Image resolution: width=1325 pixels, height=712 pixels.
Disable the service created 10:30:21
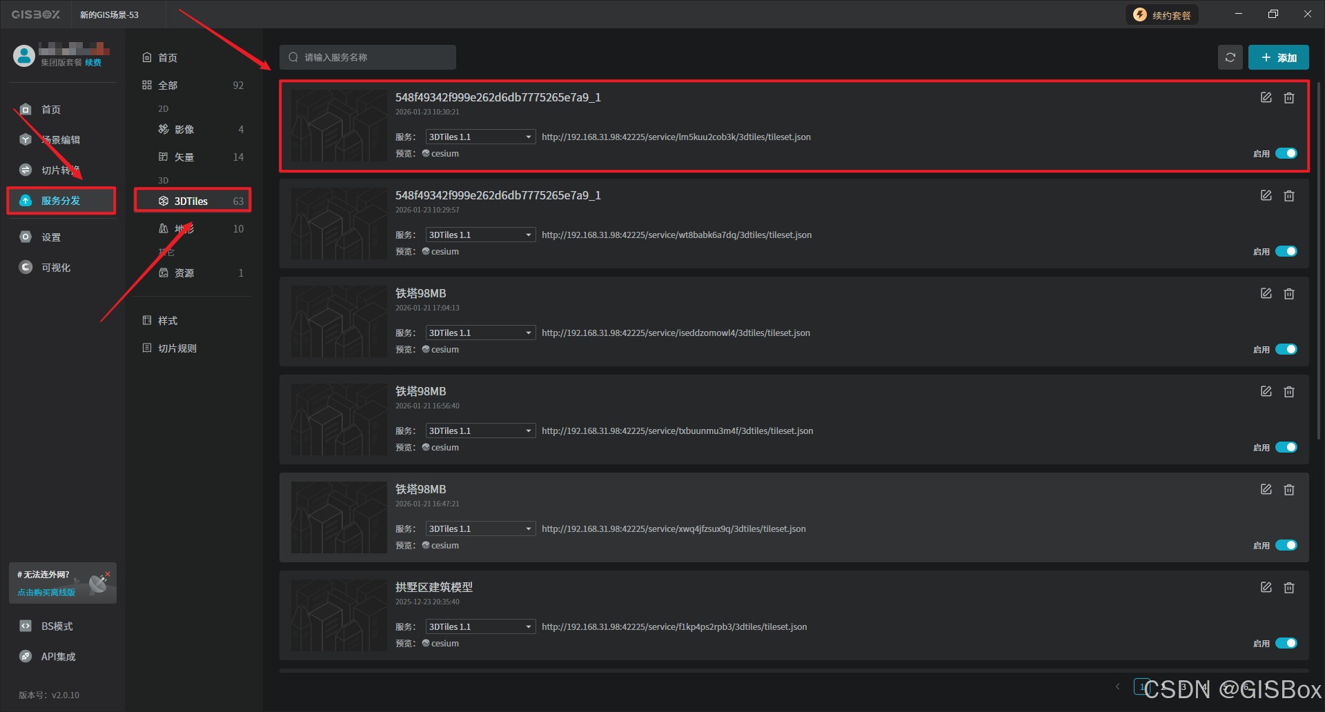point(1286,153)
